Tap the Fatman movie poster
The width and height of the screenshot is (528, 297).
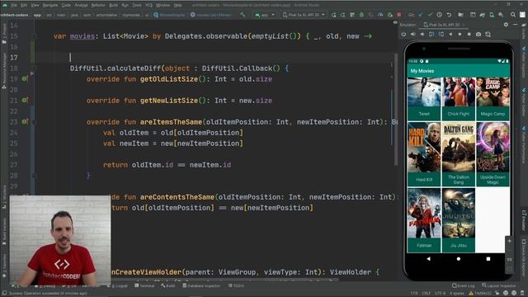pyautogui.click(x=424, y=214)
